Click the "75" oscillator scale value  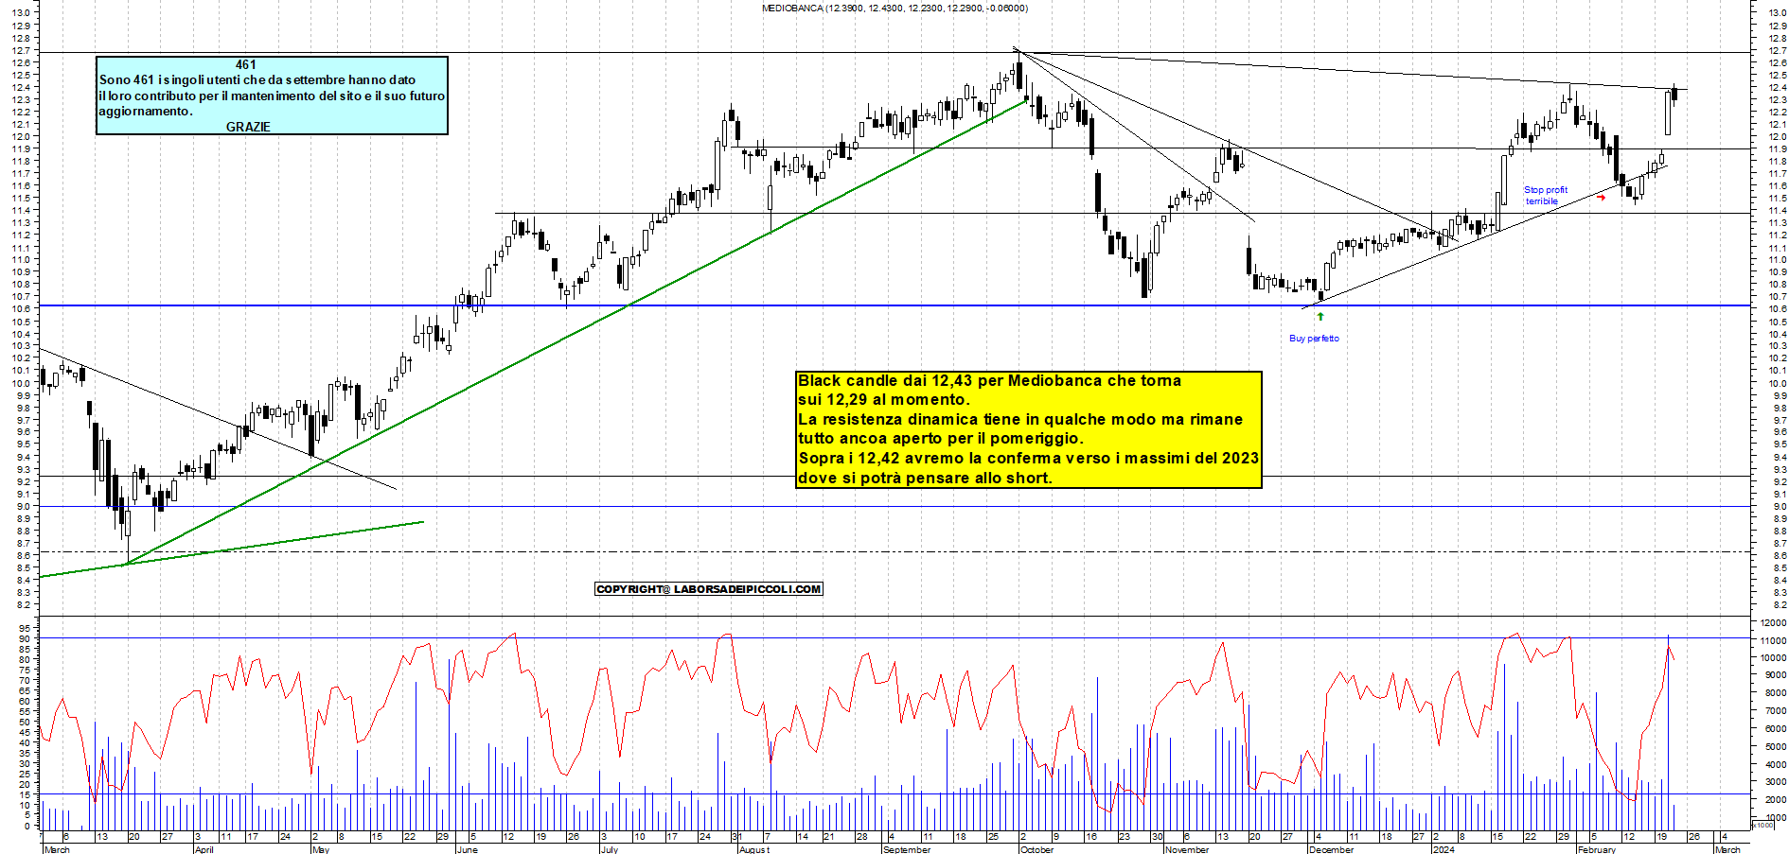click(x=25, y=671)
